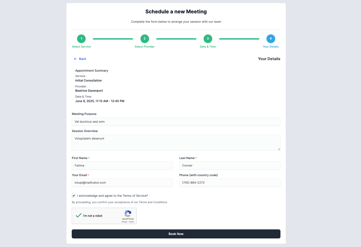This screenshot has width=361, height=247.
Task: Click the green reCAPTCHA checkmark
Action: 78,215
